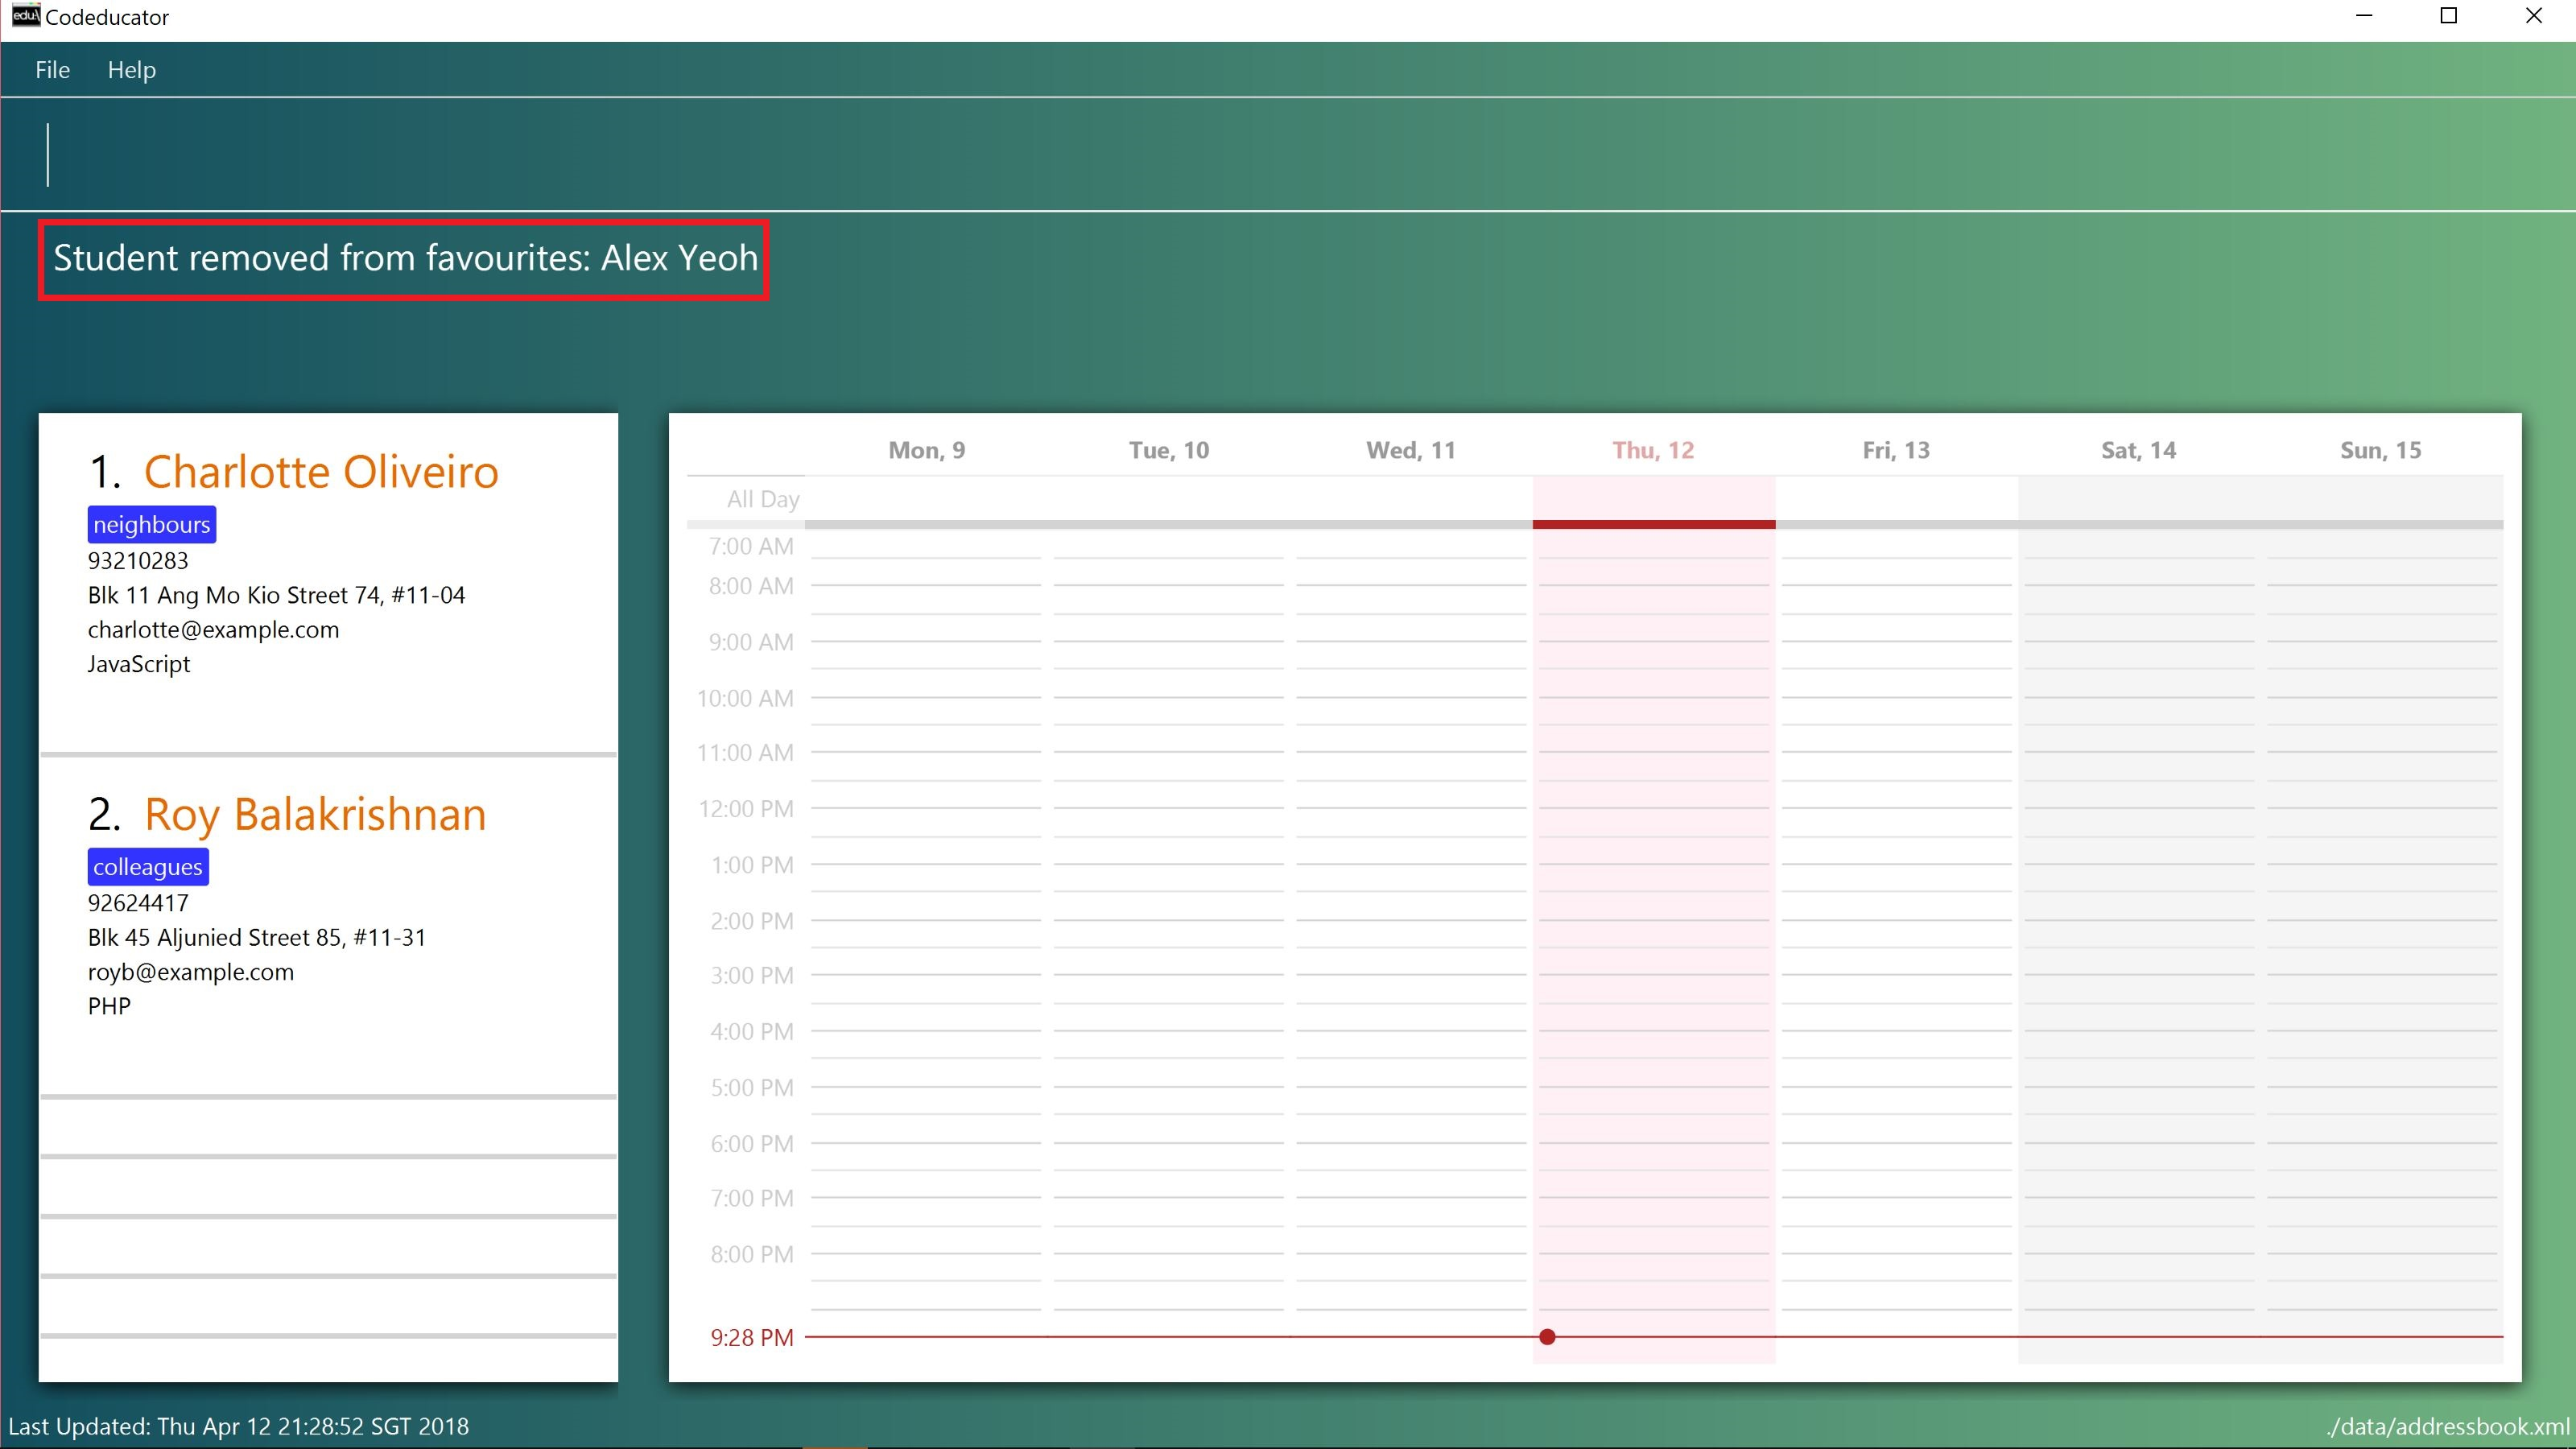Close the Codeducator window

pos(2533,16)
